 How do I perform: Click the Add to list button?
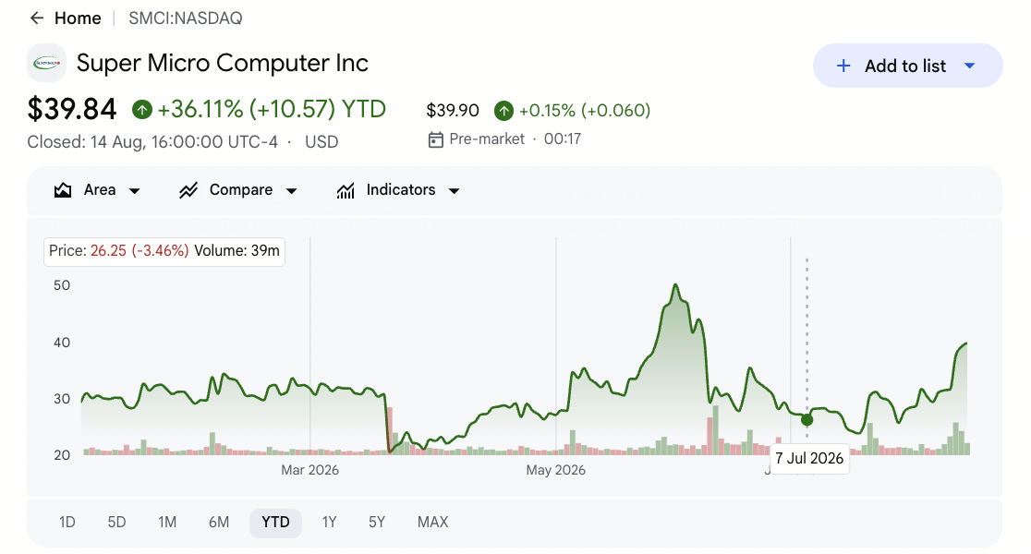[x=907, y=66]
